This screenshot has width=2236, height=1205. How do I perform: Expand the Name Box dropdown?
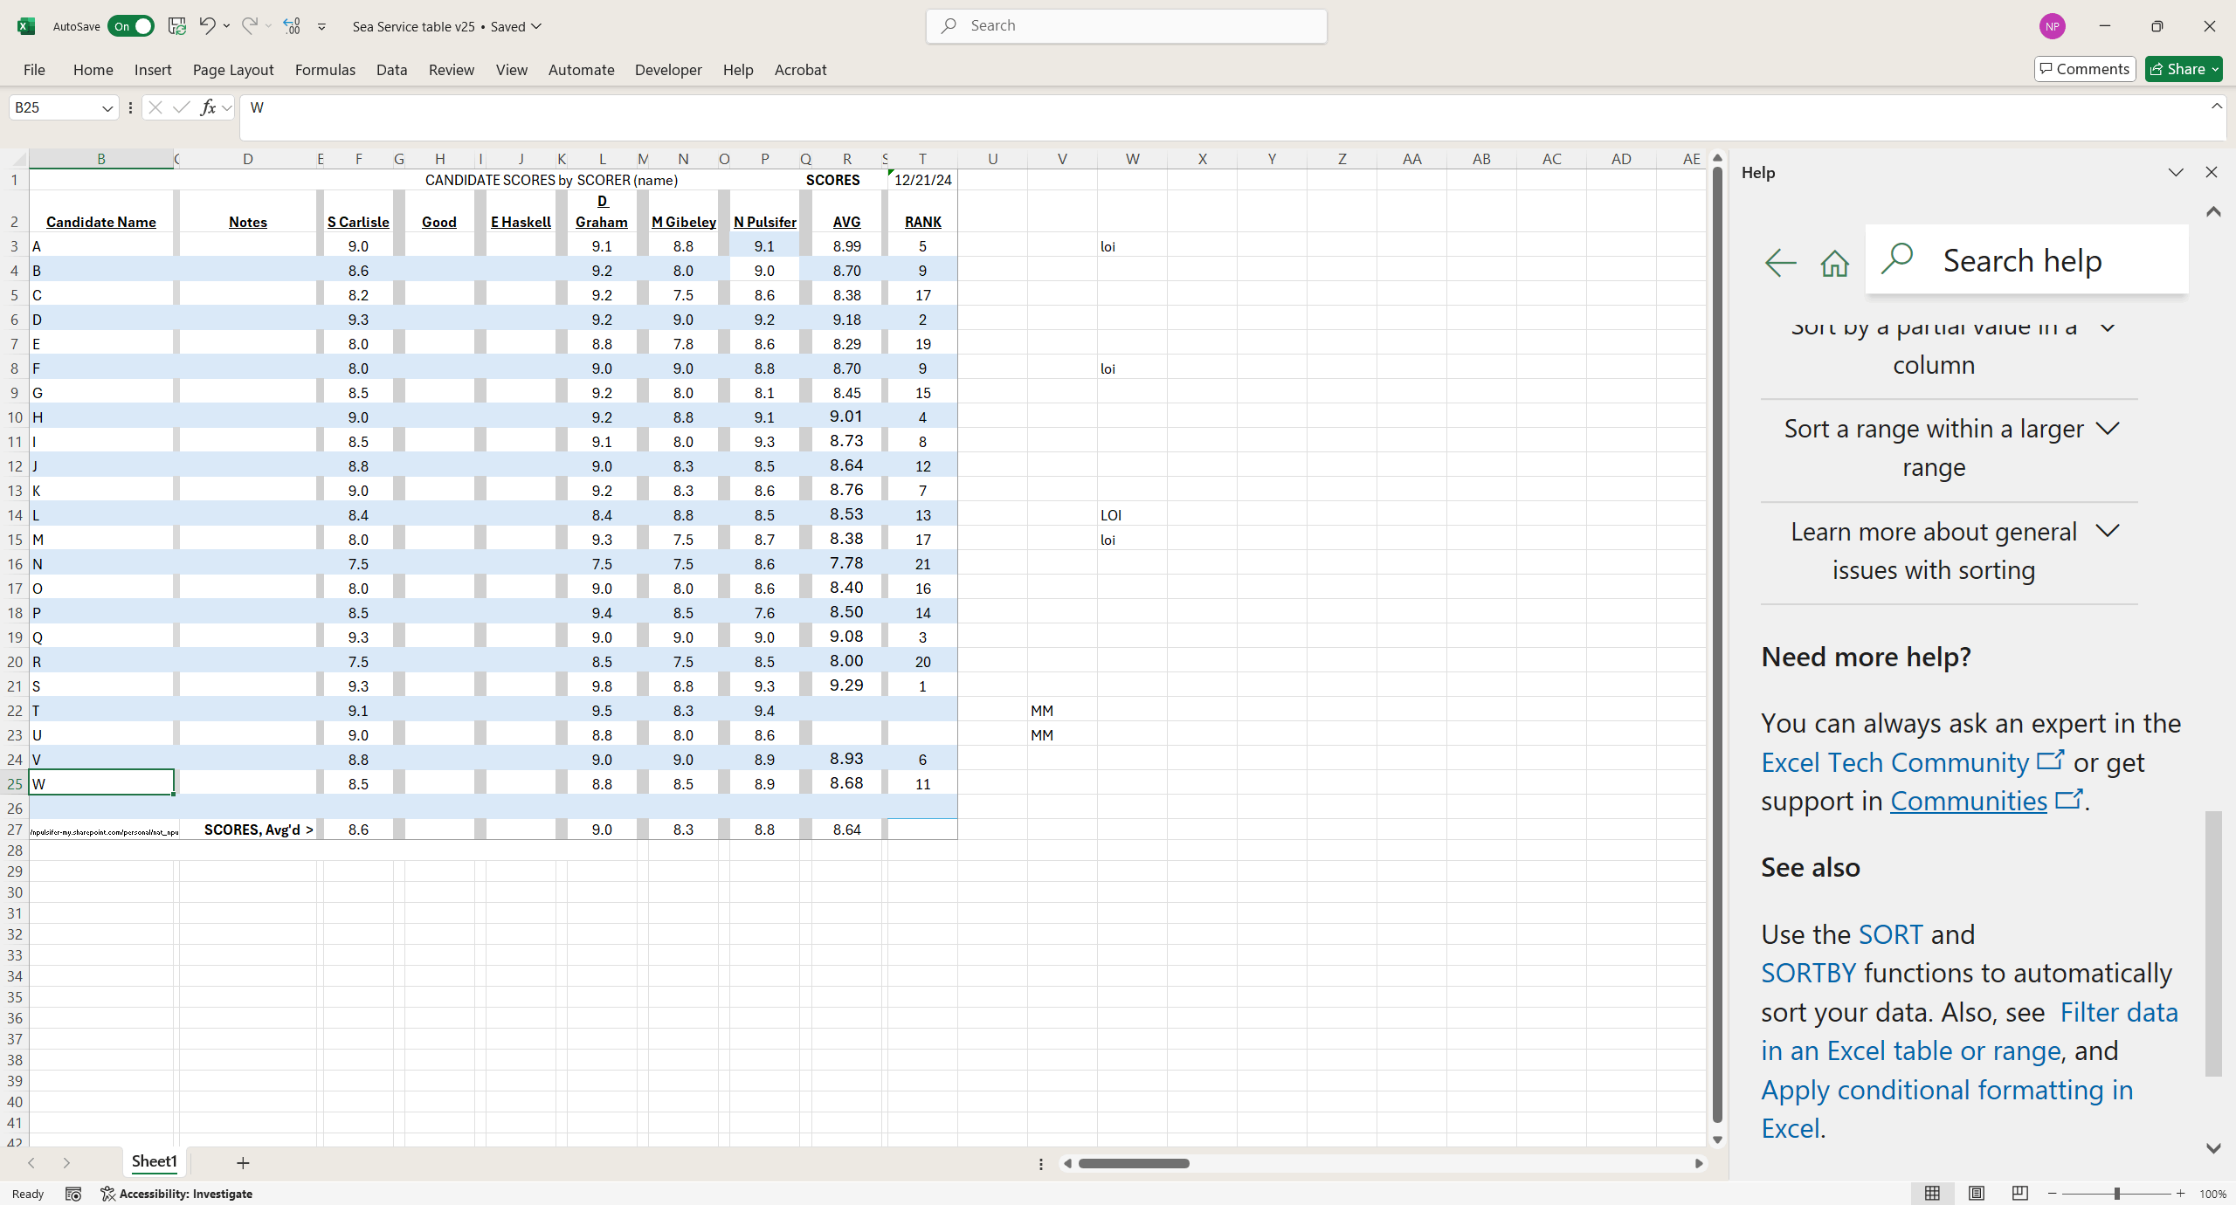(x=107, y=108)
